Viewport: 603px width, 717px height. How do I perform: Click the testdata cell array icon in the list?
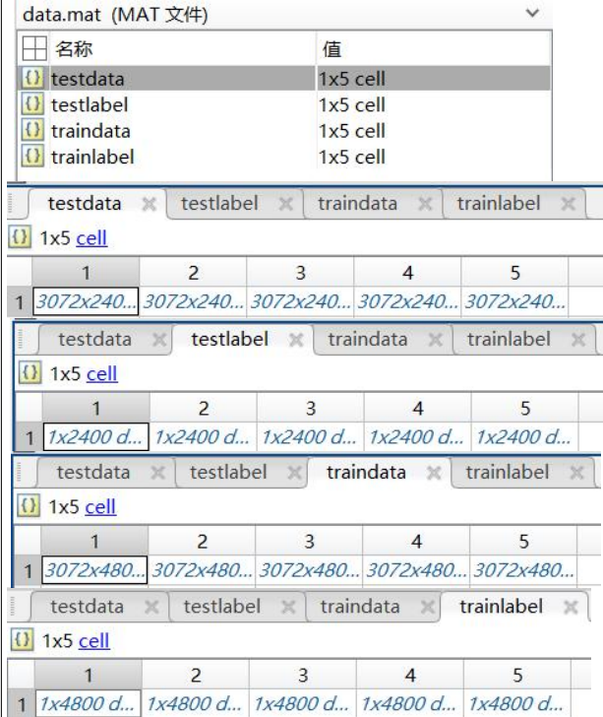33,79
